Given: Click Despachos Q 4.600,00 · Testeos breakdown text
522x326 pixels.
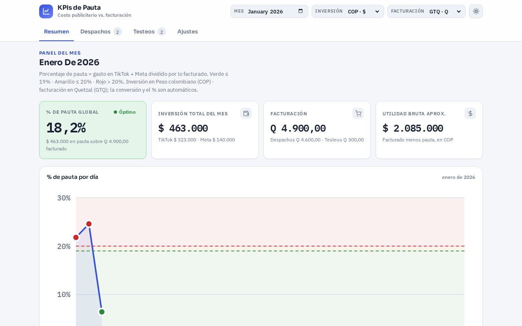Looking at the screenshot, I should tap(317, 140).
